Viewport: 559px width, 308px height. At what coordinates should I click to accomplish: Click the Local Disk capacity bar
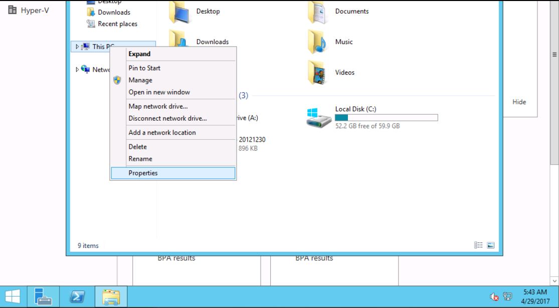(386, 118)
